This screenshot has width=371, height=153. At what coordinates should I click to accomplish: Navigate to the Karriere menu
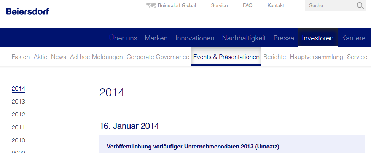click(x=353, y=38)
